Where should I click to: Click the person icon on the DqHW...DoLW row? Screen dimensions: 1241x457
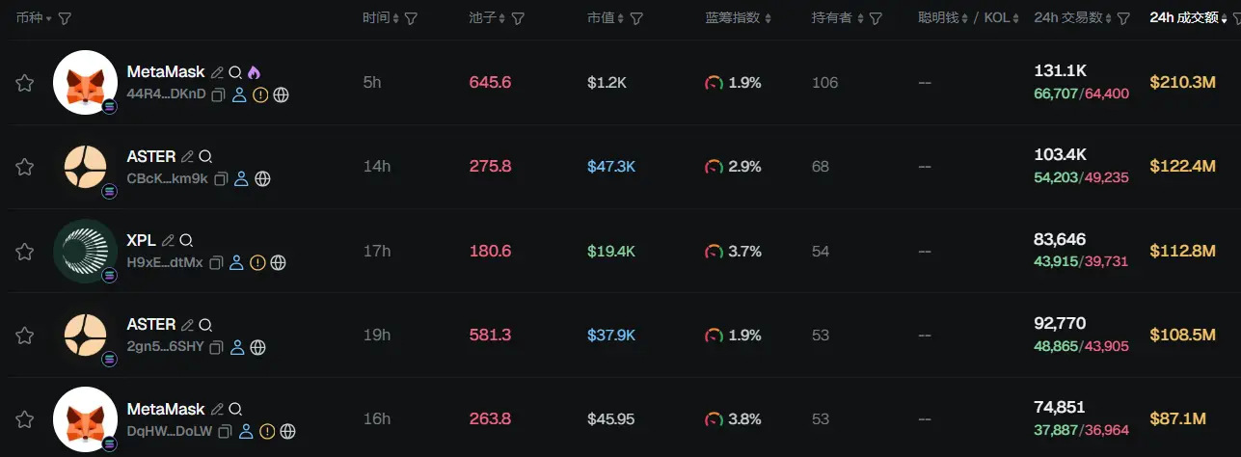coord(246,431)
